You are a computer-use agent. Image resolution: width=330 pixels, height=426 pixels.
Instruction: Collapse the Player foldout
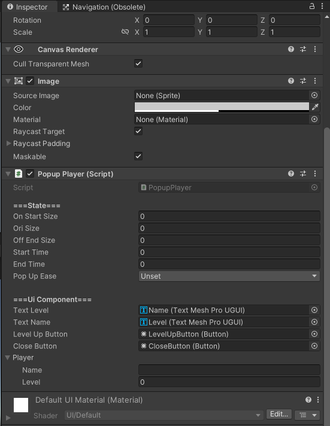8,358
